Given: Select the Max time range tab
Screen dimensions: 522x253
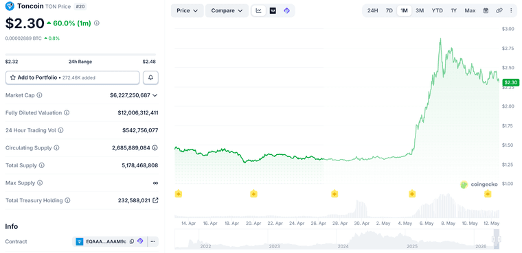Looking at the screenshot, I should coord(470,11).
